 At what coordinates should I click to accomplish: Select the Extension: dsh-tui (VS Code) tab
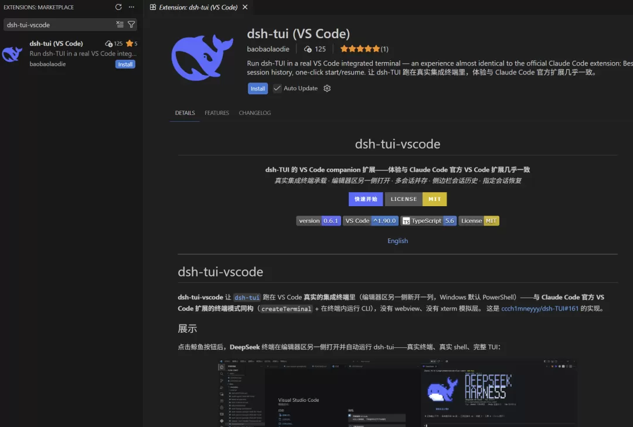pyautogui.click(x=198, y=7)
